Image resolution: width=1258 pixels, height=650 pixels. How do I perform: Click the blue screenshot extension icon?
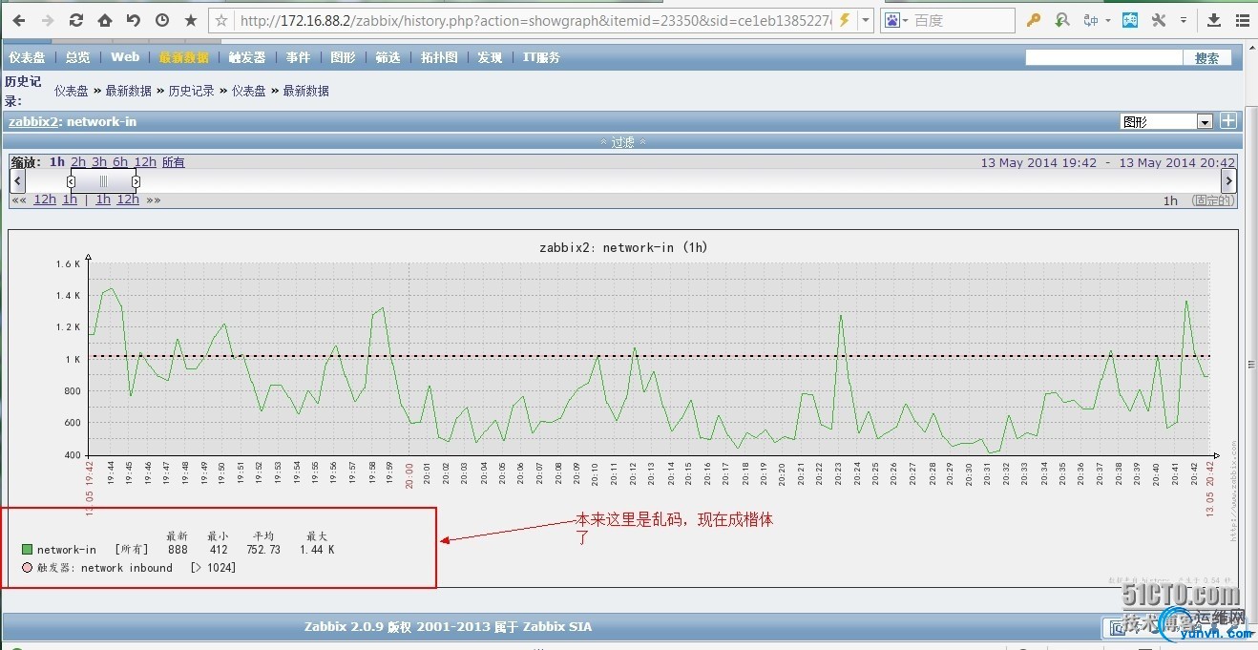(x=1130, y=20)
